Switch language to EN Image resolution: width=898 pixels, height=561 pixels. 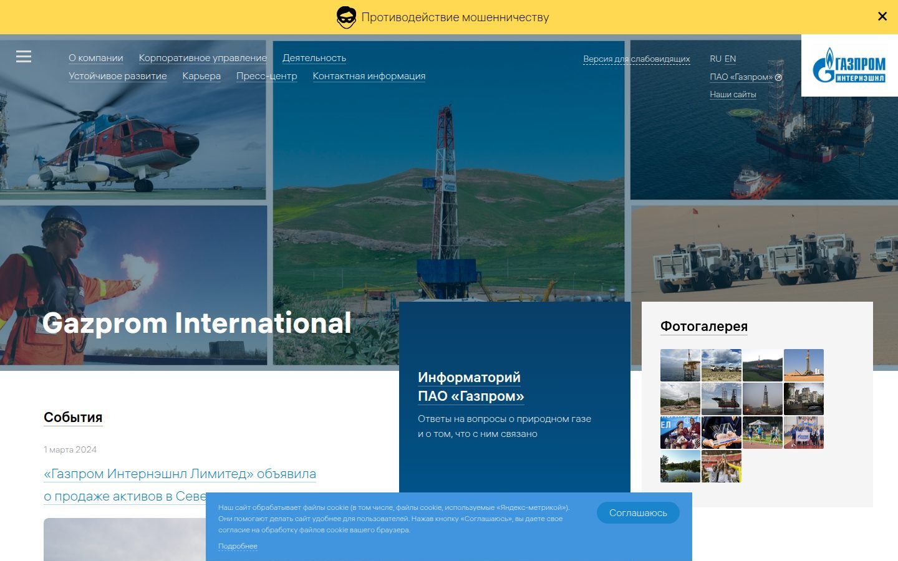(x=730, y=59)
